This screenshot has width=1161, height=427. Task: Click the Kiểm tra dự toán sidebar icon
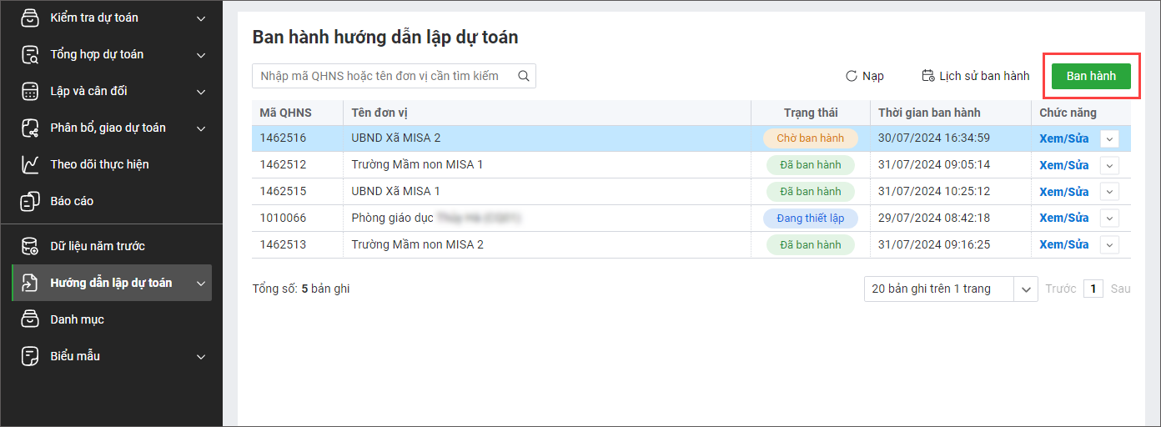[30, 18]
